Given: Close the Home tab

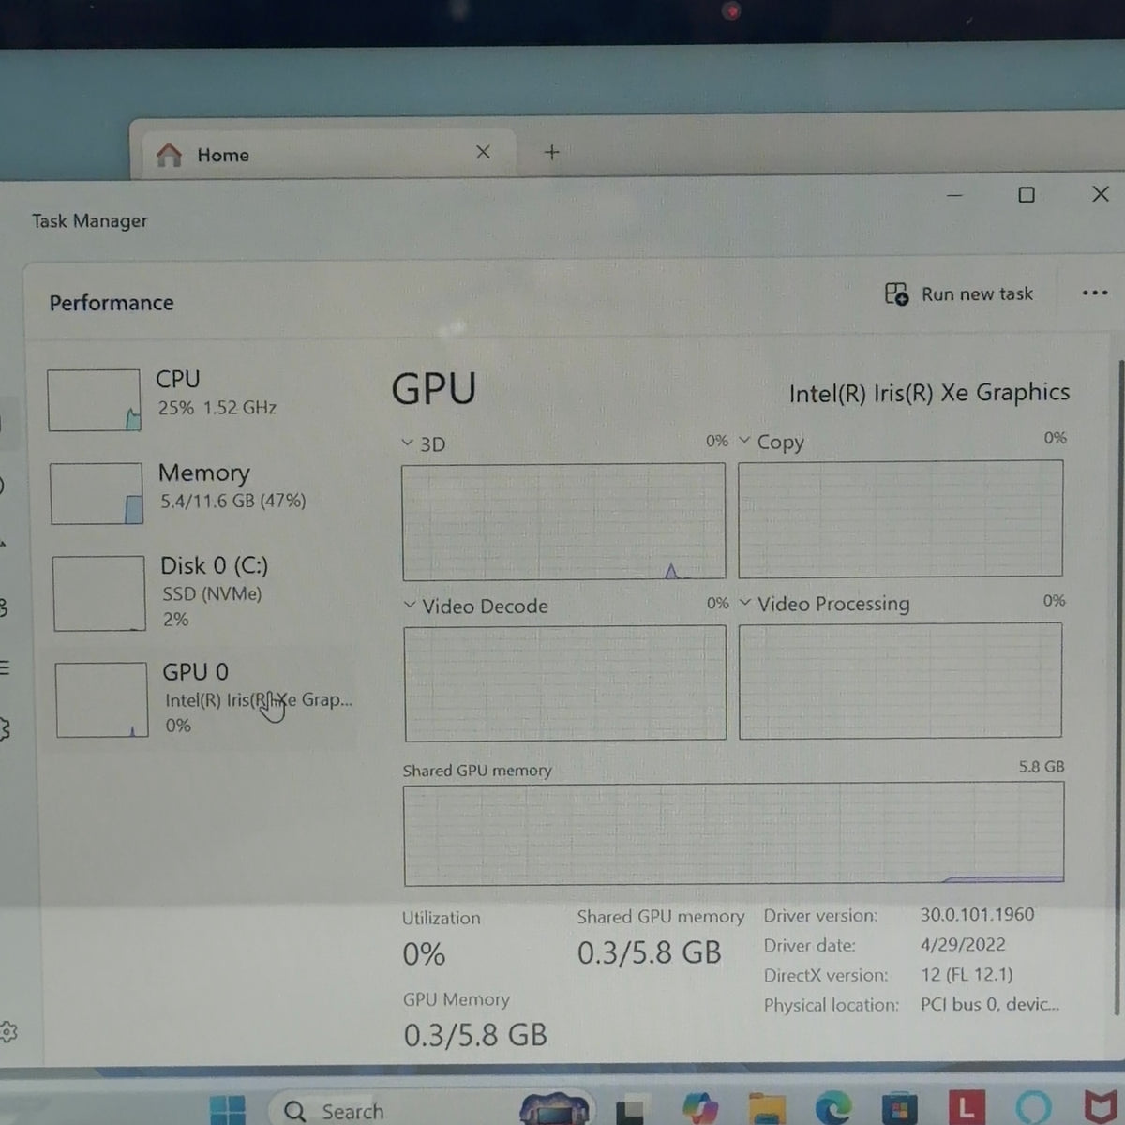Looking at the screenshot, I should (483, 152).
